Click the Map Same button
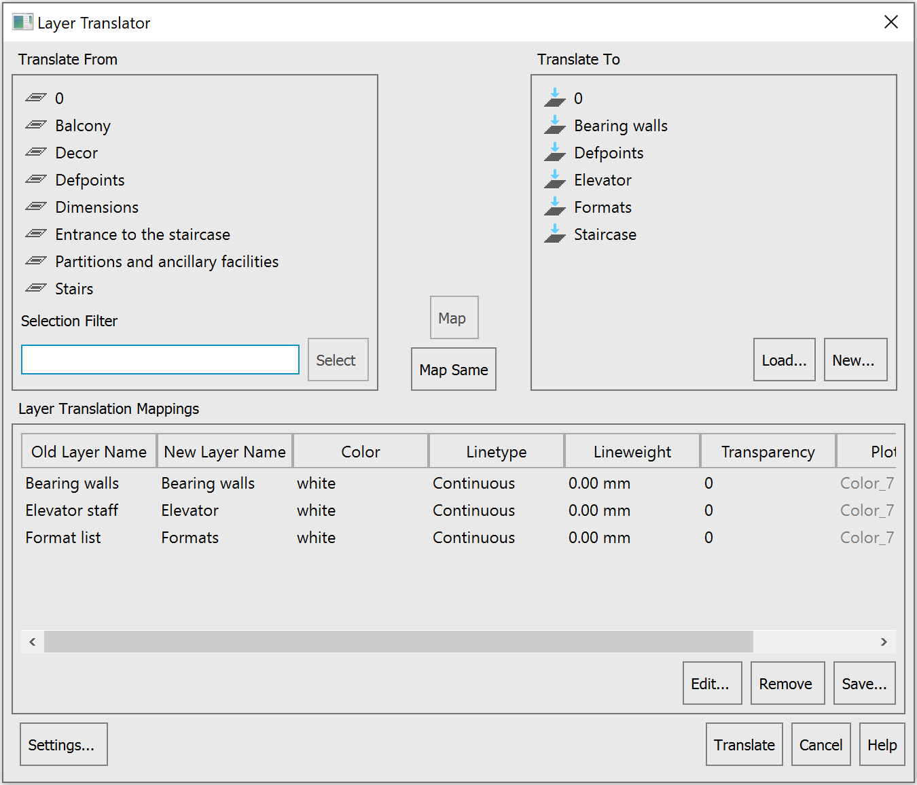The height and width of the screenshot is (785, 917). click(453, 370)
